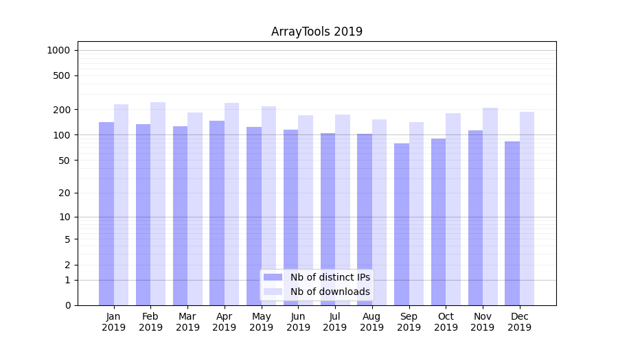Click the 'Nb of distinct IPs' legend label
This screenshot has width=618, height=343.
[330, 277]
